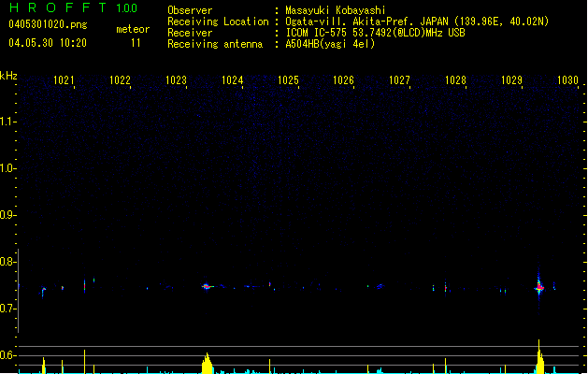Click observer name Masayuki Kobayashi
588x374 pixels.
pos(336,10)
